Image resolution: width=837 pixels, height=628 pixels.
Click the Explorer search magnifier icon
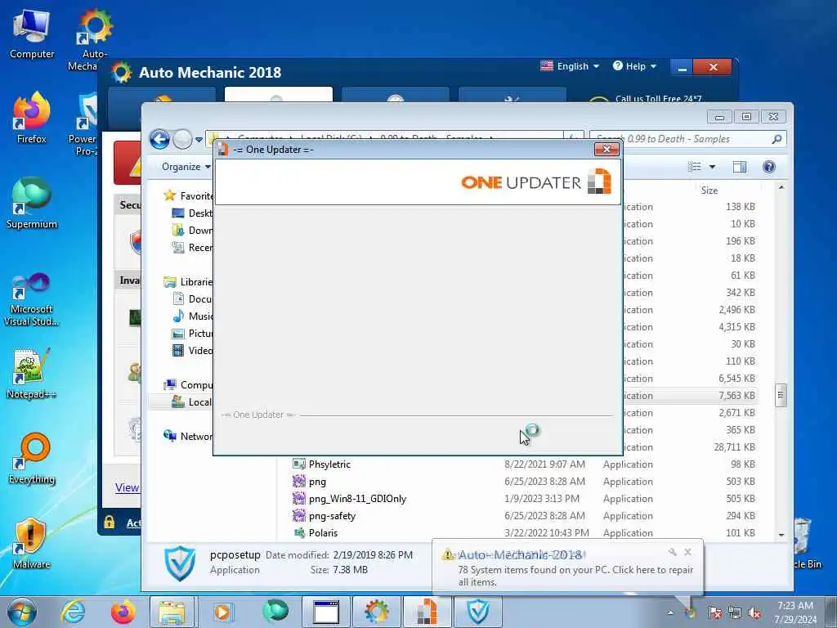tap(777, 139)
